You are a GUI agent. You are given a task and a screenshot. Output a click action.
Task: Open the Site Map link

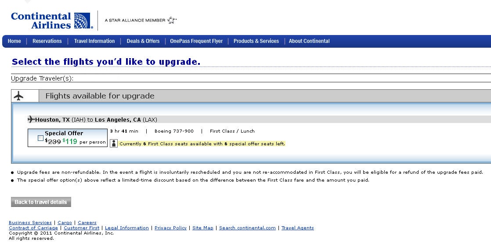(203, 228)
